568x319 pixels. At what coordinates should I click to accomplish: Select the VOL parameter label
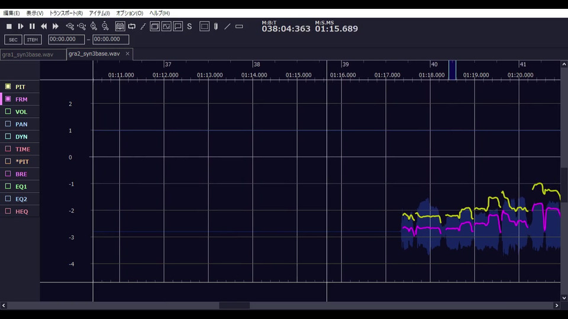(21, 112)
